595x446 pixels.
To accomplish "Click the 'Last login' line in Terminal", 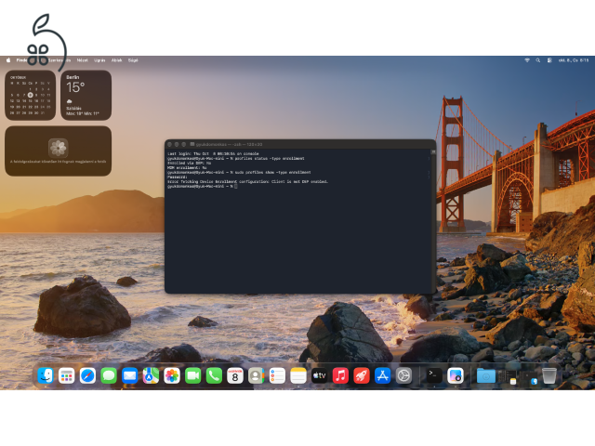I will coord(213,154).
